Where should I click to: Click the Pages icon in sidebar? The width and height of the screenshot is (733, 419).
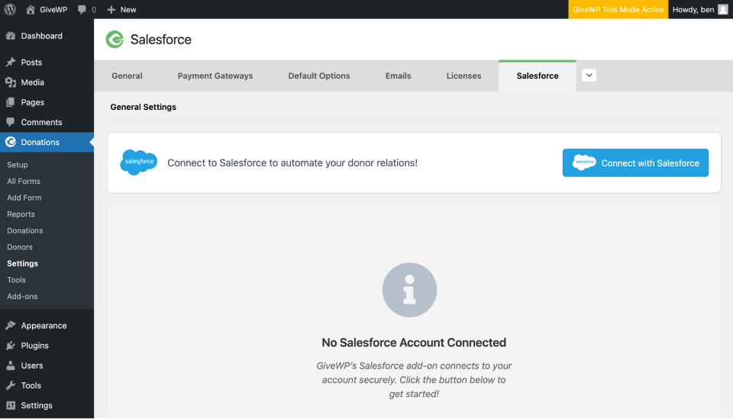[10, 102]
